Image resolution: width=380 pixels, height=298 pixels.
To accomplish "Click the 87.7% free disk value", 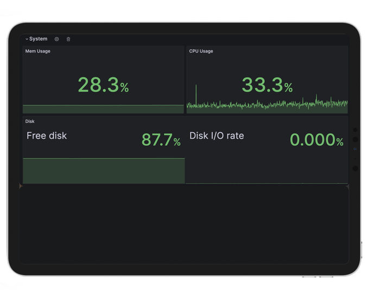I will pyautogui.click(x=161, y=140).
